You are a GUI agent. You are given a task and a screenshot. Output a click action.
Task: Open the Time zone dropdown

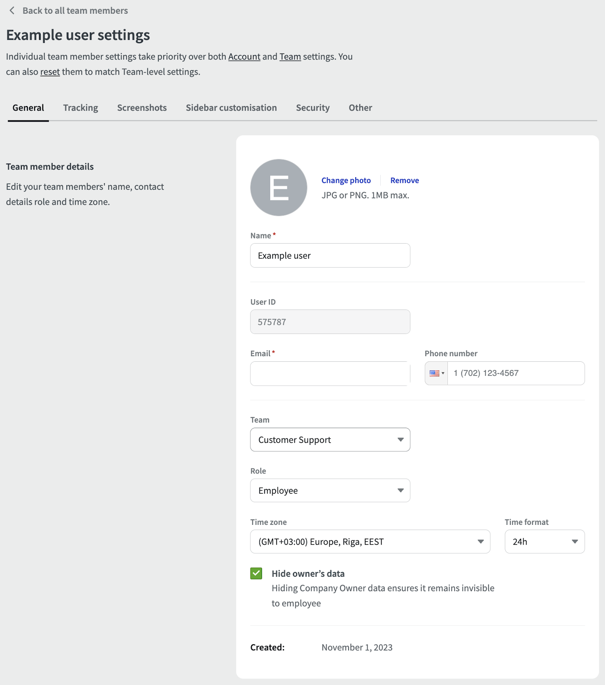pyautogui.click(x=370, y=542)
